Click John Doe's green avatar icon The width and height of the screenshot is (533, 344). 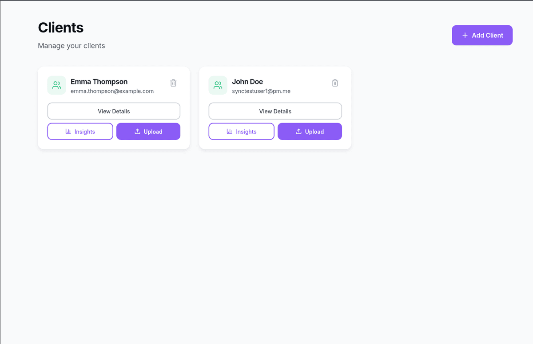pos(218,85)
